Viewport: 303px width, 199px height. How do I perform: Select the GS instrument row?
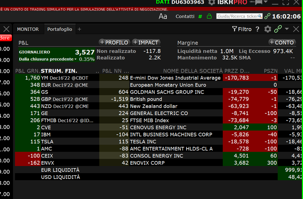[159, 92]
